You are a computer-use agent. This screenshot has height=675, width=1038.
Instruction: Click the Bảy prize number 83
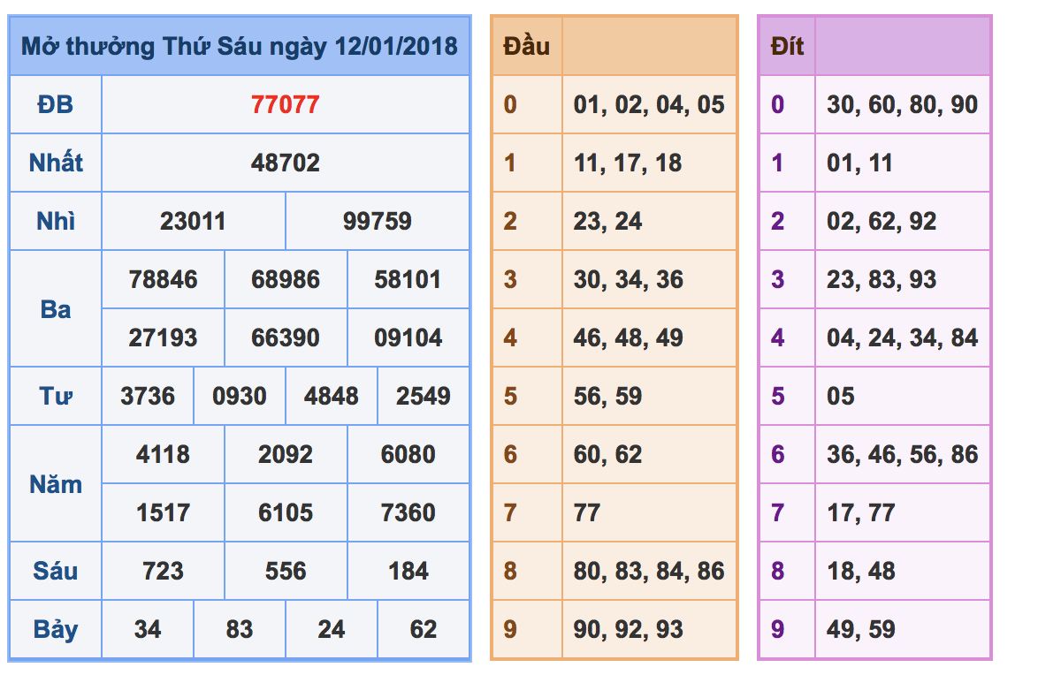239,629
